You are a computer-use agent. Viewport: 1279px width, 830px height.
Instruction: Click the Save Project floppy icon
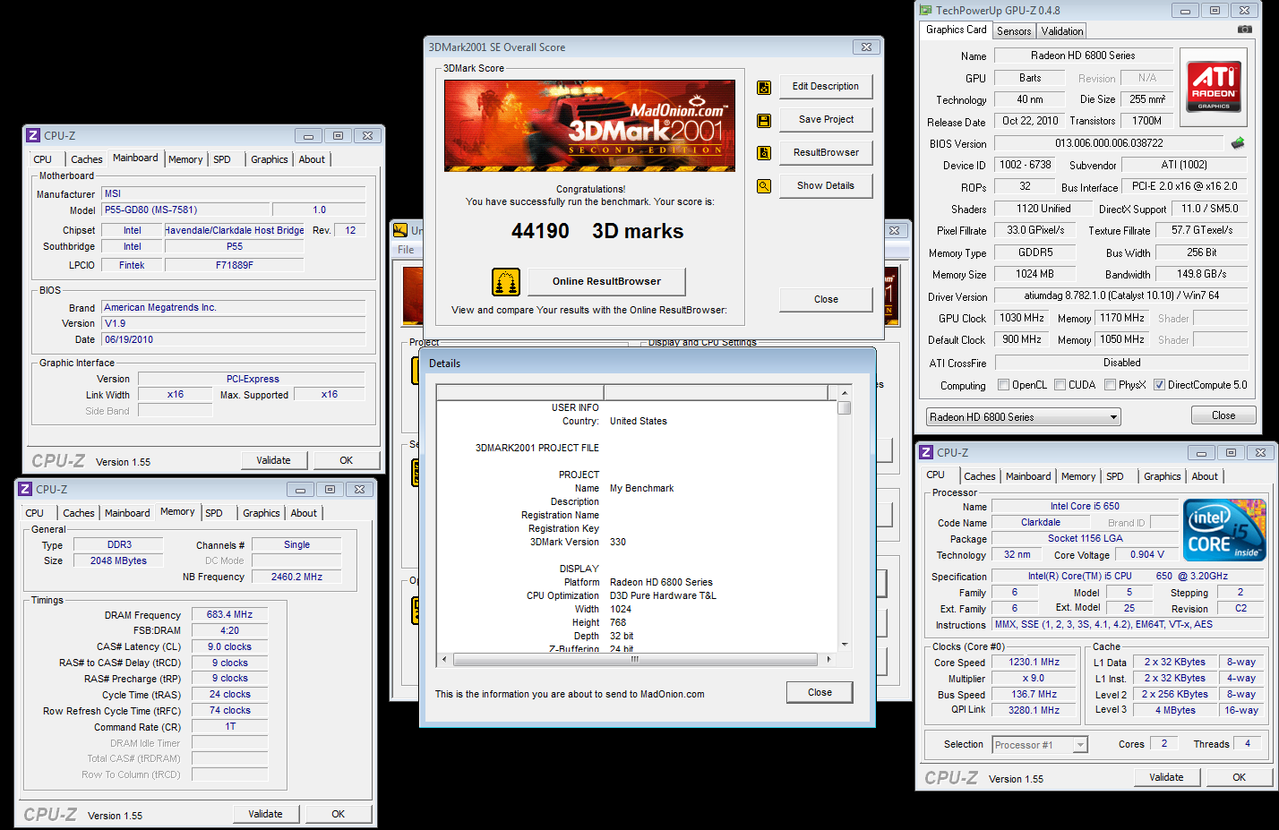pyautogui.click(x=764, y=120)
